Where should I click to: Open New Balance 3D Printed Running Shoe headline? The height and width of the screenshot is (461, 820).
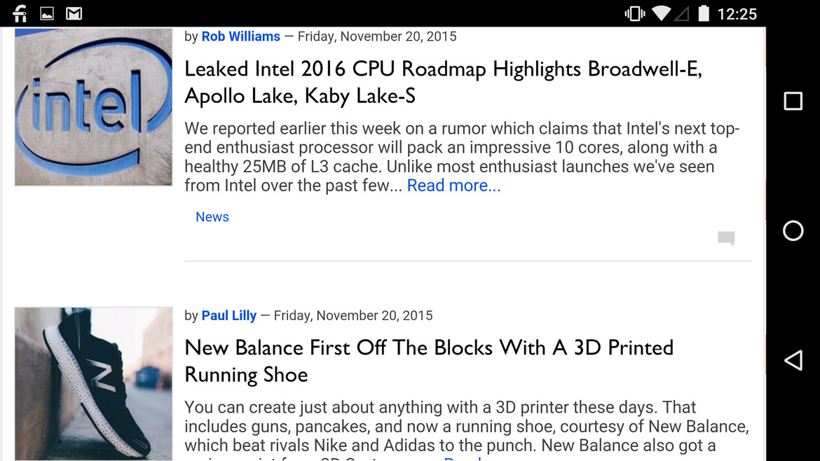coord(429,362)
